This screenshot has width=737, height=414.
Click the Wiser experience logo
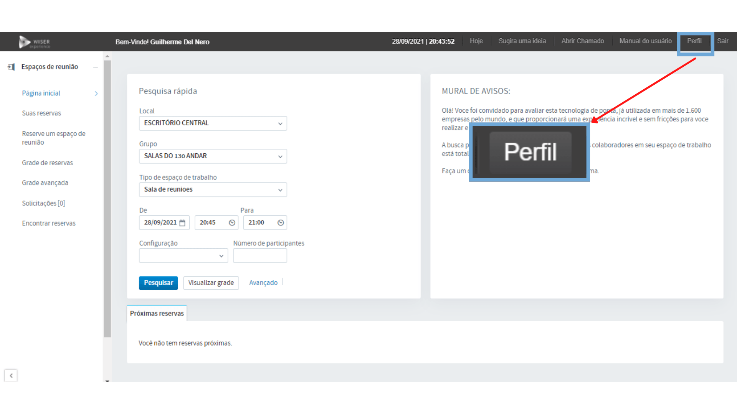pyautogui.click(x=35, y=42)
